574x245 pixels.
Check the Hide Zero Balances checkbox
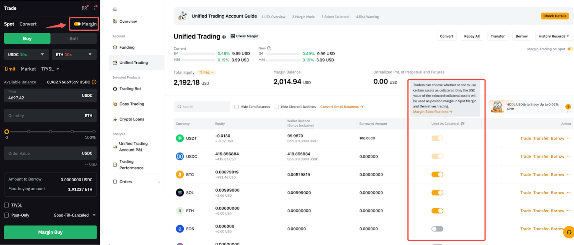pyautogui.click(x=236, y=107)
